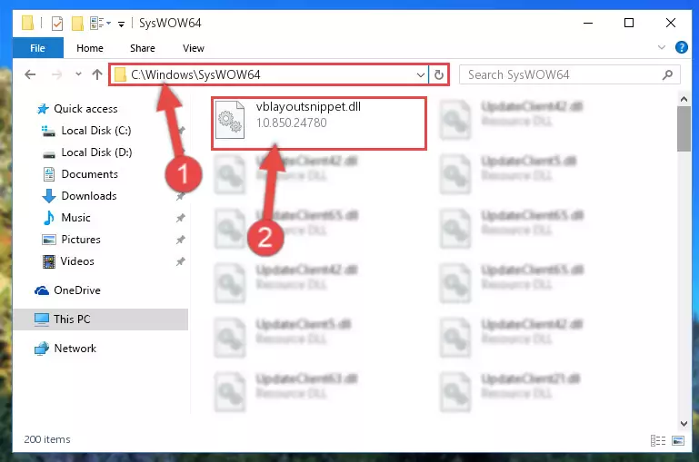The height and width of the screenshot is (462, 699).
Task: Open Pictures in navigation pane
Action: (x=81, y=240)
